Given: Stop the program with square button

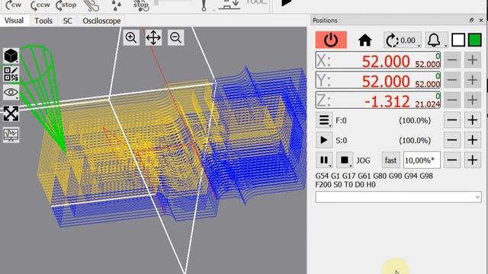Looking at the screenshot, I should click(345, 160).
